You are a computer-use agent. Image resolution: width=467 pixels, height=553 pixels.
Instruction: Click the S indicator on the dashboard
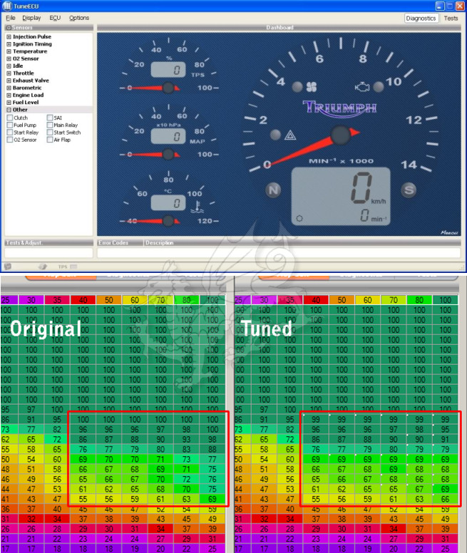(409, 190)
